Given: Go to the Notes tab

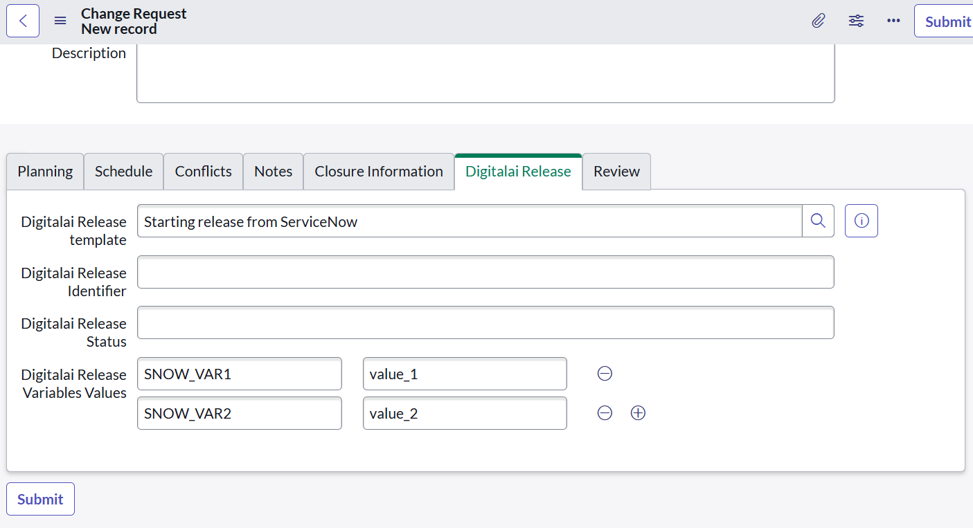Looking at the screenshot, I should (x=273, y=172).
